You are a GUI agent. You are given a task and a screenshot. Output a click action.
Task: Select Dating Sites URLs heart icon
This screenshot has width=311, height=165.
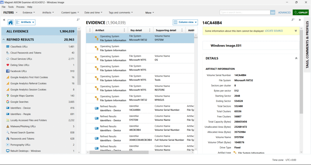coord(8,65)
